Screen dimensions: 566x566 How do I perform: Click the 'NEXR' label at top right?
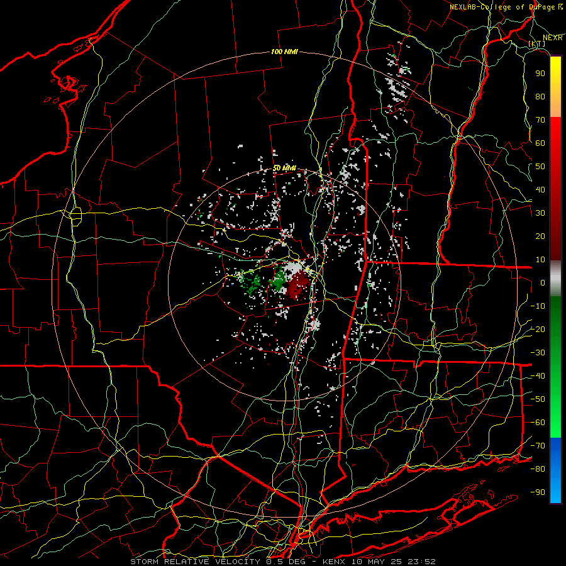pos(553,38)
